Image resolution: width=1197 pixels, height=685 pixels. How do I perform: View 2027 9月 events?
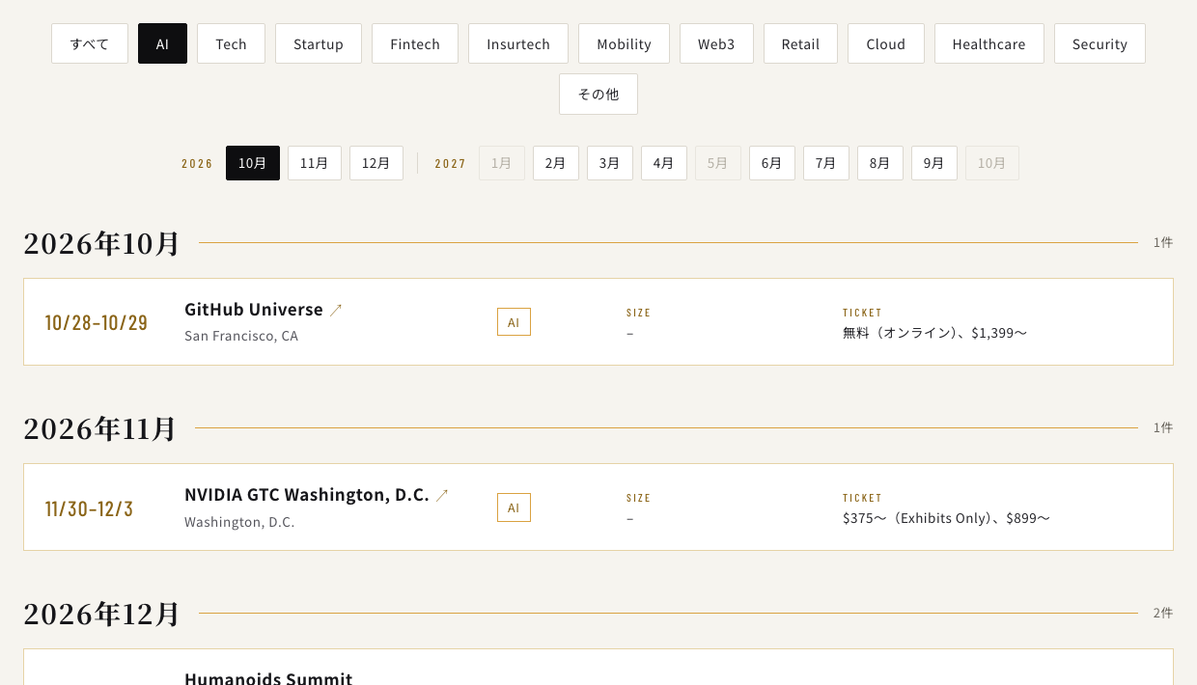tap(934, 163)
